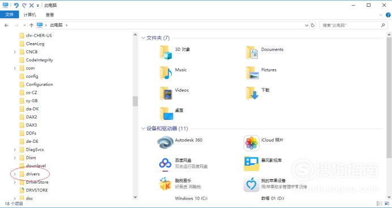Screen dimensions: 392x208
Task: Open the 桌面 desktop folder icon
Action: (x=166, y=113)
